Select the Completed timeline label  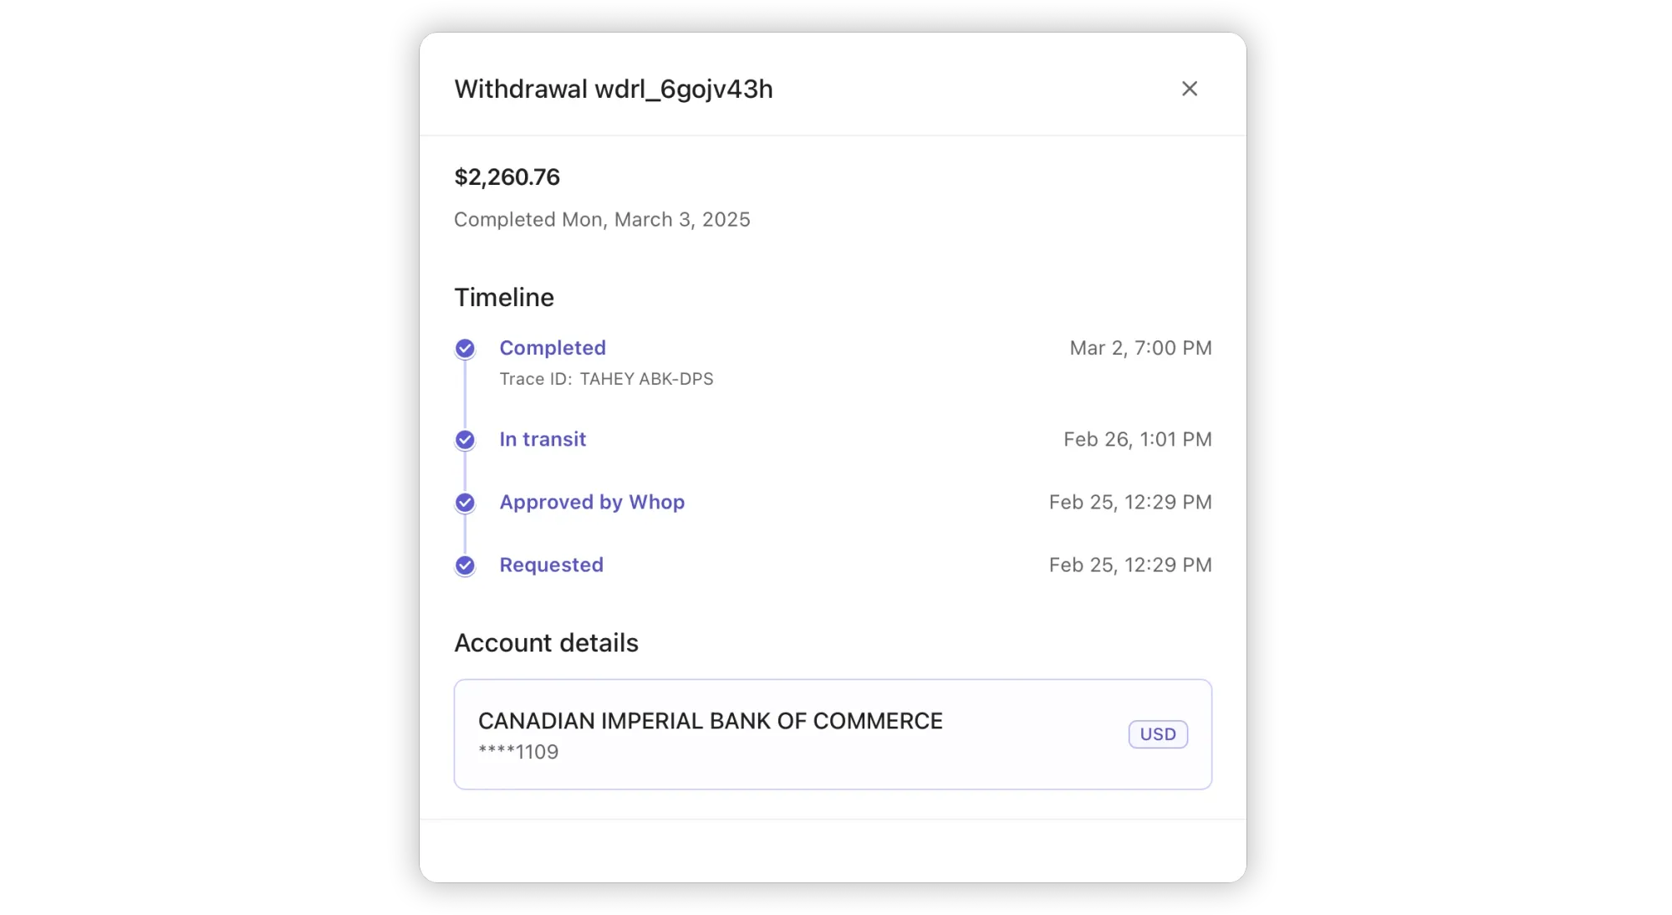pos(552,348)
